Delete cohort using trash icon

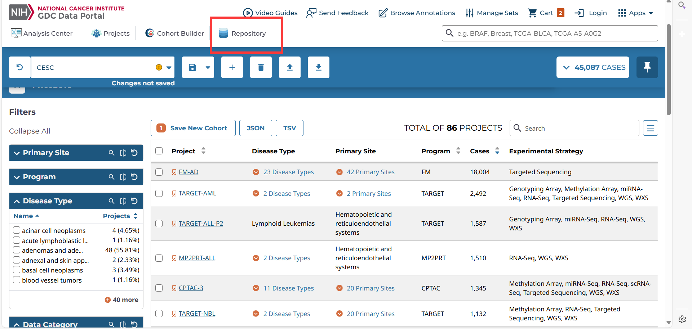coord(261,67)
